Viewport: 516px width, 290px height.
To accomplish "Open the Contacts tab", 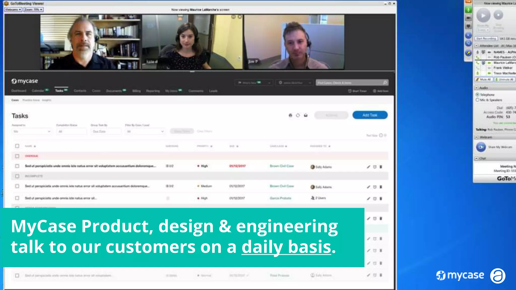I will coord(80,91).
